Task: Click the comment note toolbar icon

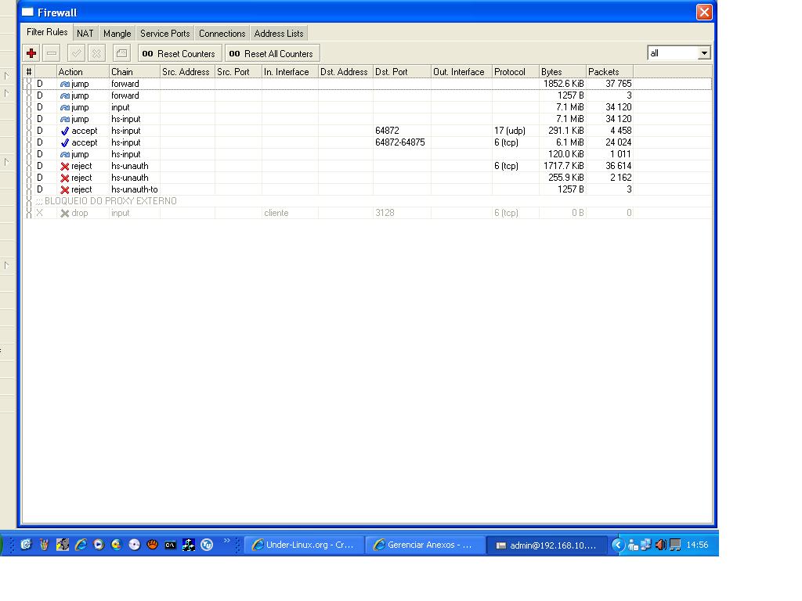Action: tap(121, 53)
